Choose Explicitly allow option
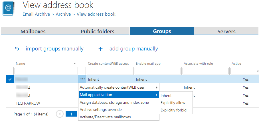Image resolution: width=259 pixels, height=122 pixels. 173,103
